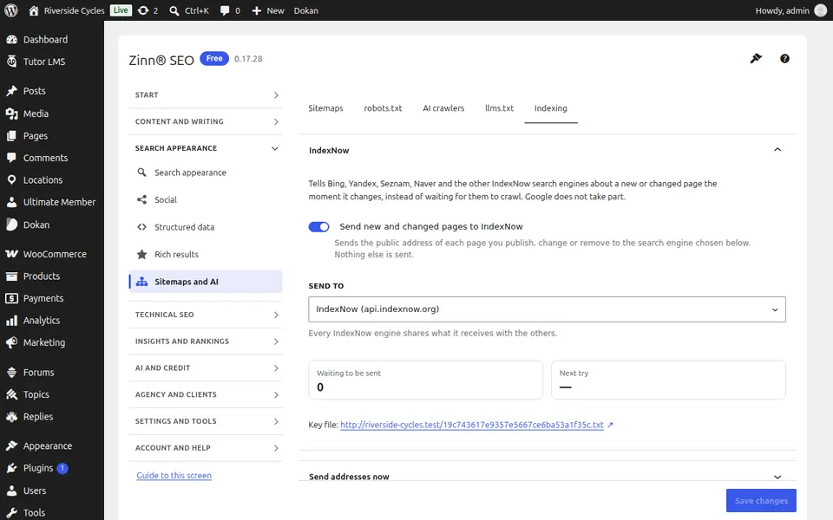This screenshot has width=833, height=520.
Task: Click the comments bubble in admin bar
Action: pos(225,10)
